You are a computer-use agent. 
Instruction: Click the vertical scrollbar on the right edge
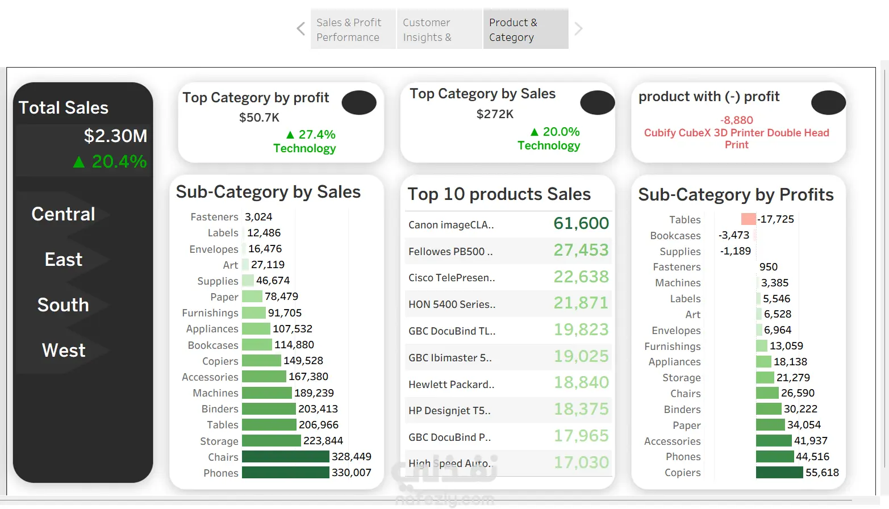[x=884, y=267]
